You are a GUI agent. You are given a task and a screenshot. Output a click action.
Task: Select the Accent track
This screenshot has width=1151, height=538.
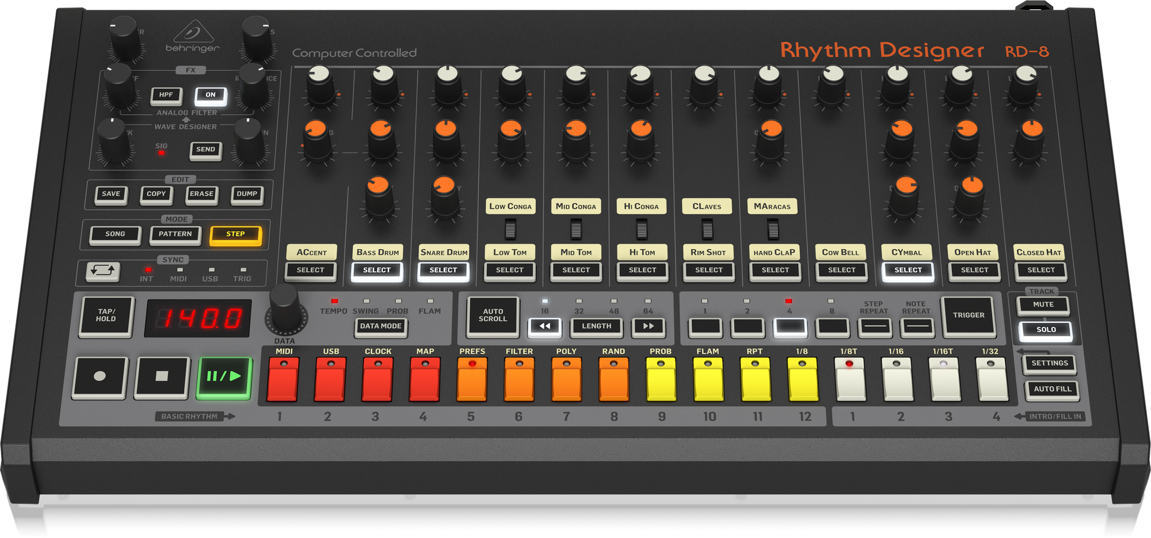point(311,270)
